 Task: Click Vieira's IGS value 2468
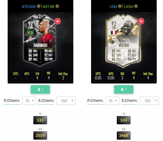[124, 136]
